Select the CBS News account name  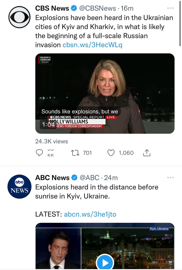52,8
